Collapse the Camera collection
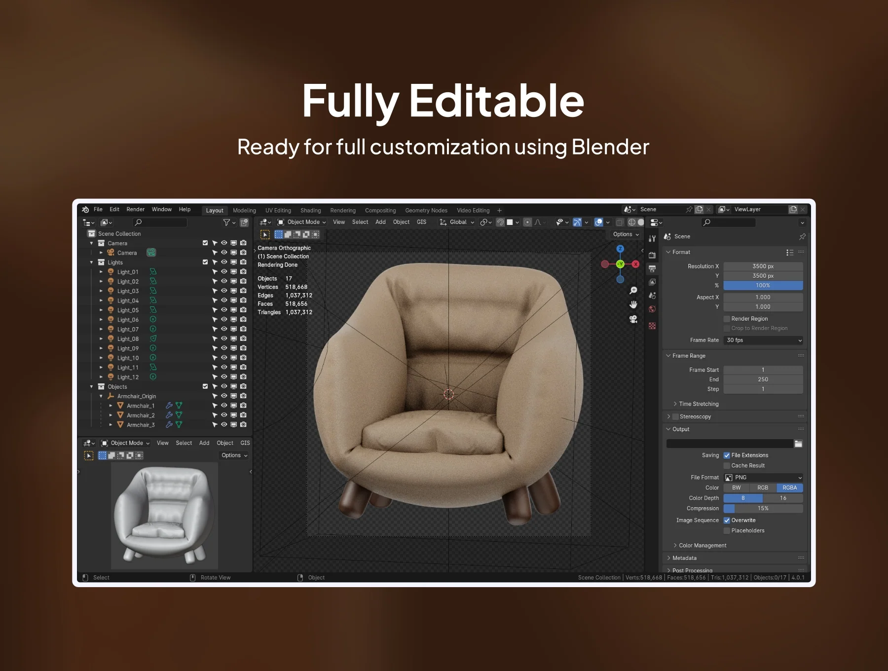Image resolution: width=888 pixels, height=671 pixels. point(91,243)
